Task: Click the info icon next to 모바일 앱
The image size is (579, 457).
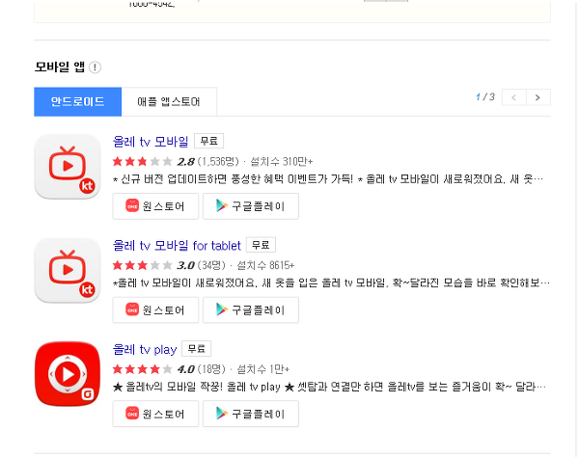Action: click(95, 67)
